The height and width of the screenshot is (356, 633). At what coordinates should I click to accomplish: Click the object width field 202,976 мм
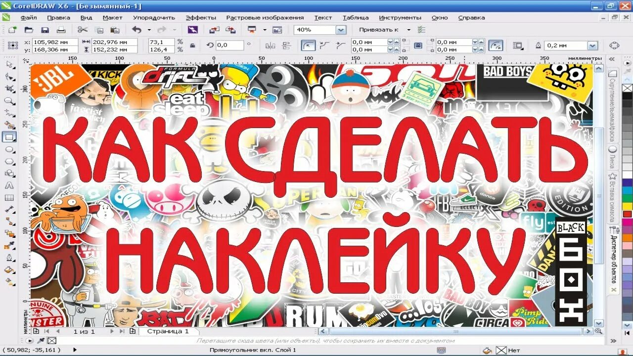coord(114,43)
